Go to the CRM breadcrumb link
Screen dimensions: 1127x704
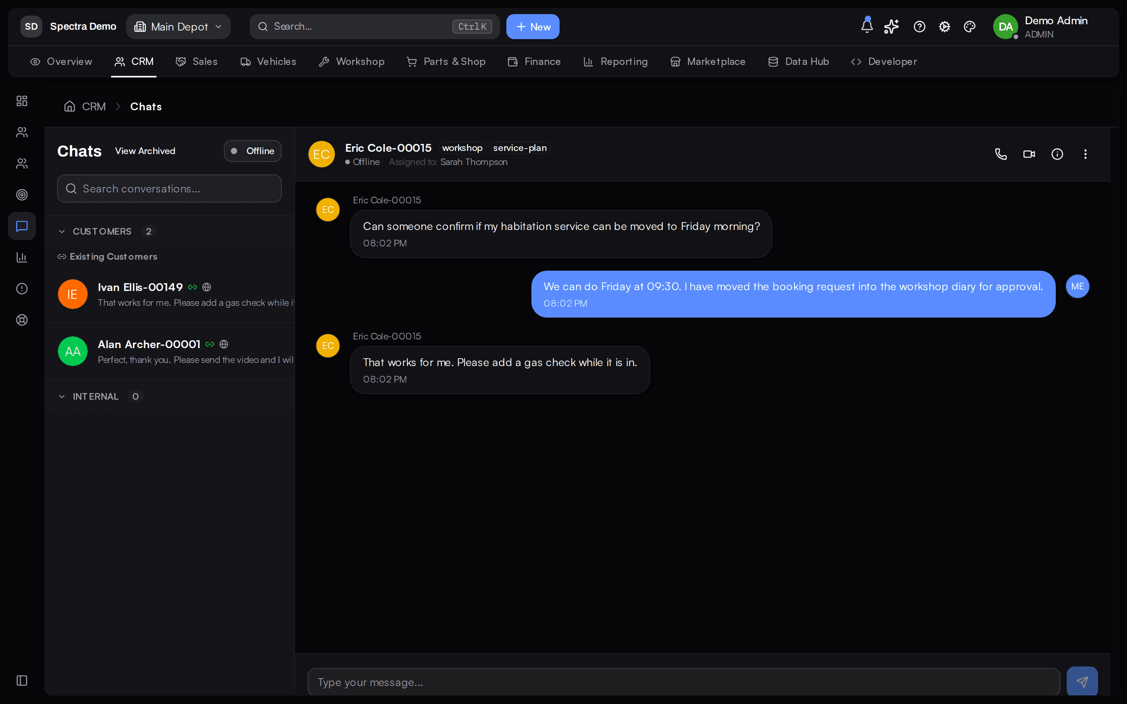tap(94, 107)
